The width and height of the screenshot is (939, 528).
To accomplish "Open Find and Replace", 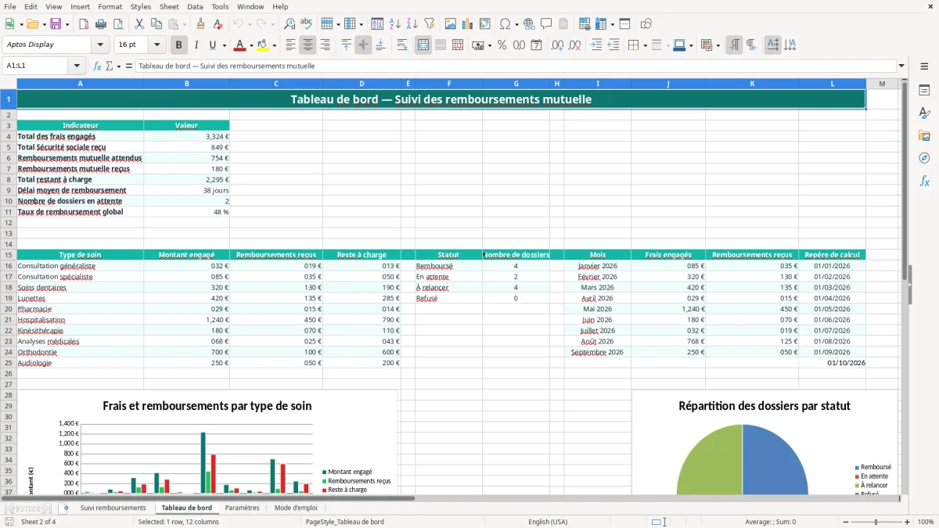I will 290,24.
